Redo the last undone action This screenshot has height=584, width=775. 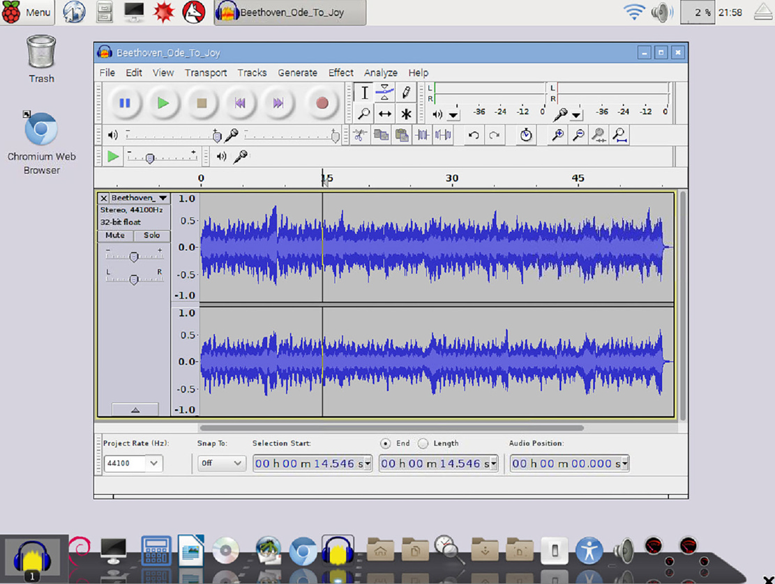point(495,135)
